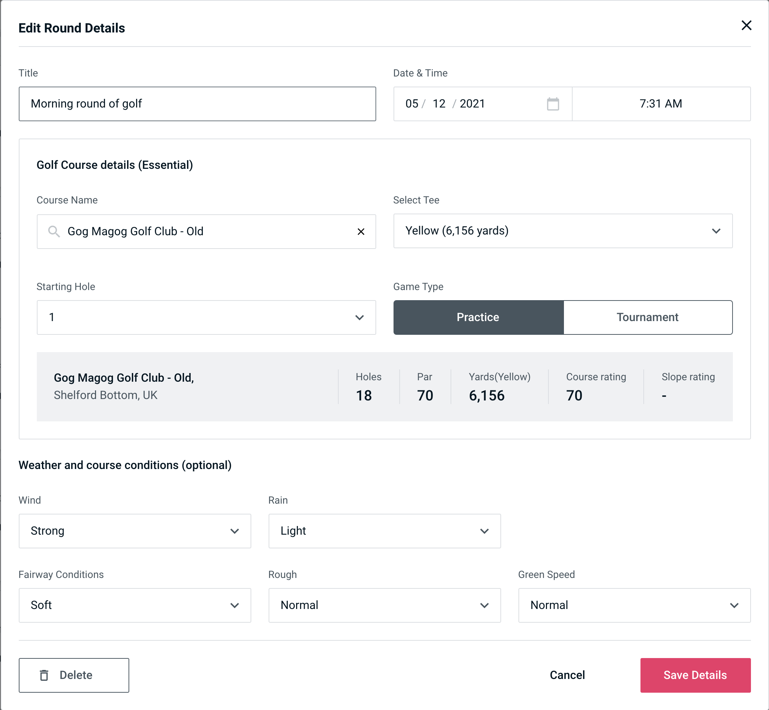Click the close X icon on Course Name
The height and width of the screenshot is (710, 769).
pyautogui.click(x=362, y=231)
